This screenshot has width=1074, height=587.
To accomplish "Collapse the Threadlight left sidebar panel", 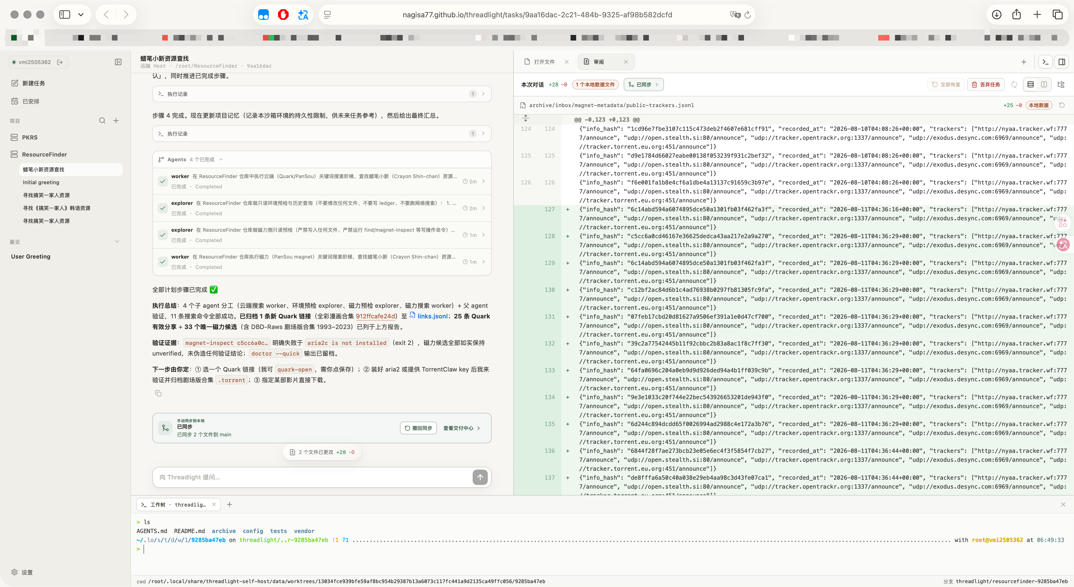I will pyautogui.click(x=118, y=62).
